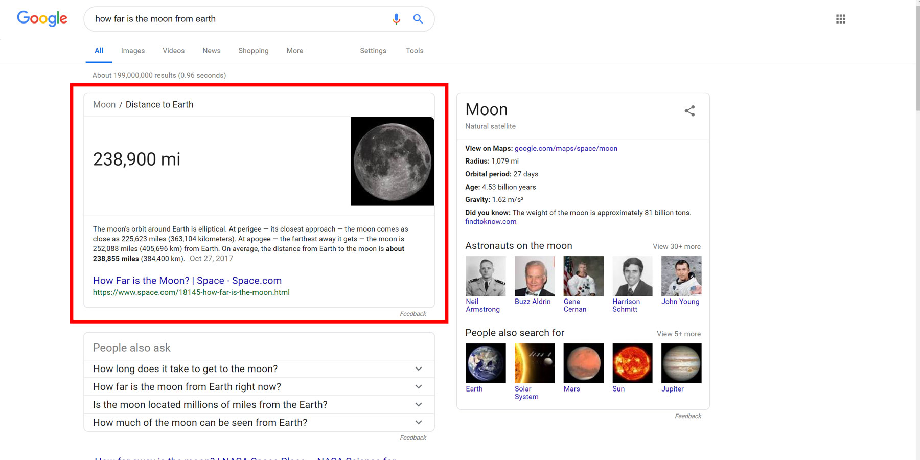Click Feedback under the answer box

(413, 314)
